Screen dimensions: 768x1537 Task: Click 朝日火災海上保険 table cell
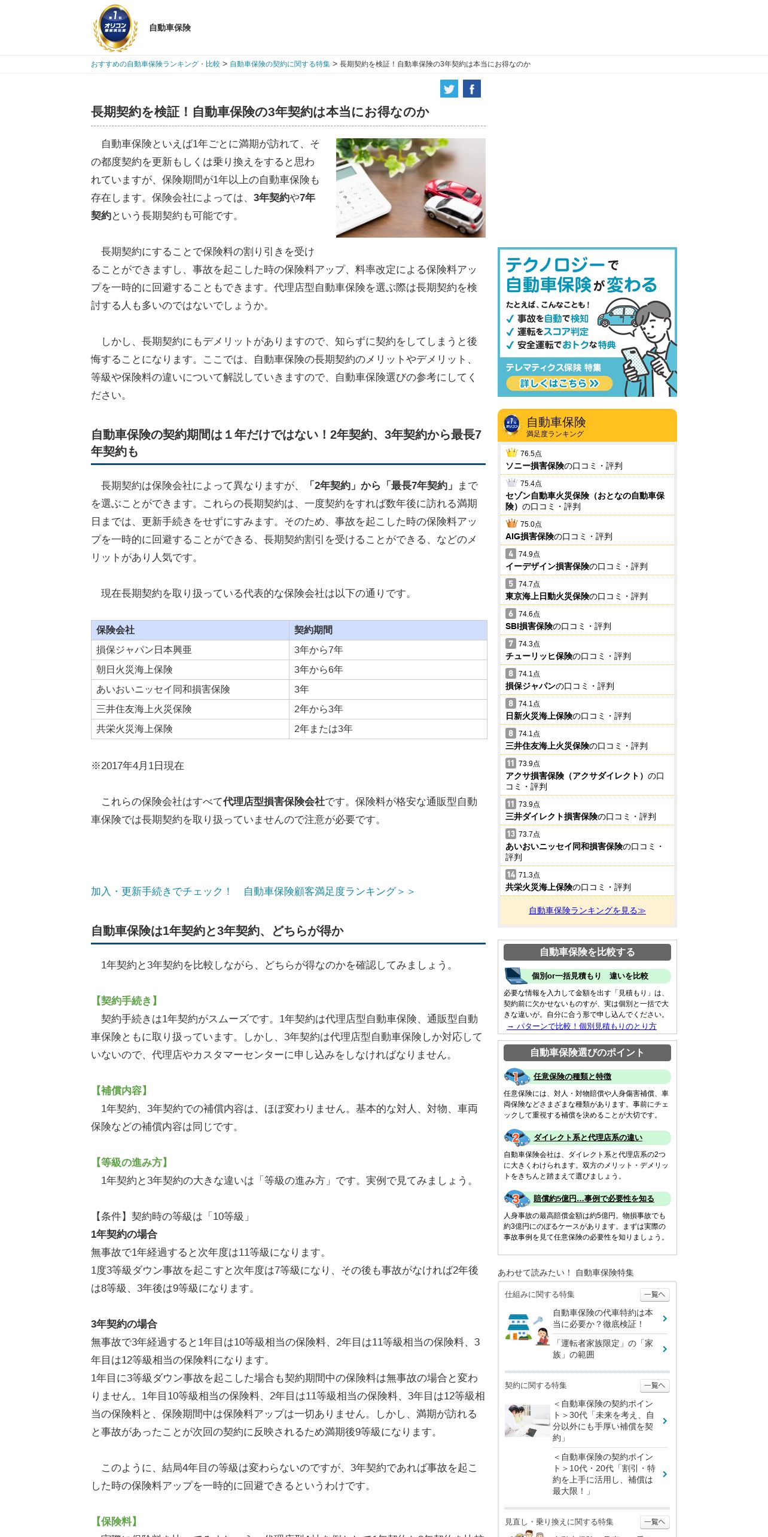coord(190,670)
